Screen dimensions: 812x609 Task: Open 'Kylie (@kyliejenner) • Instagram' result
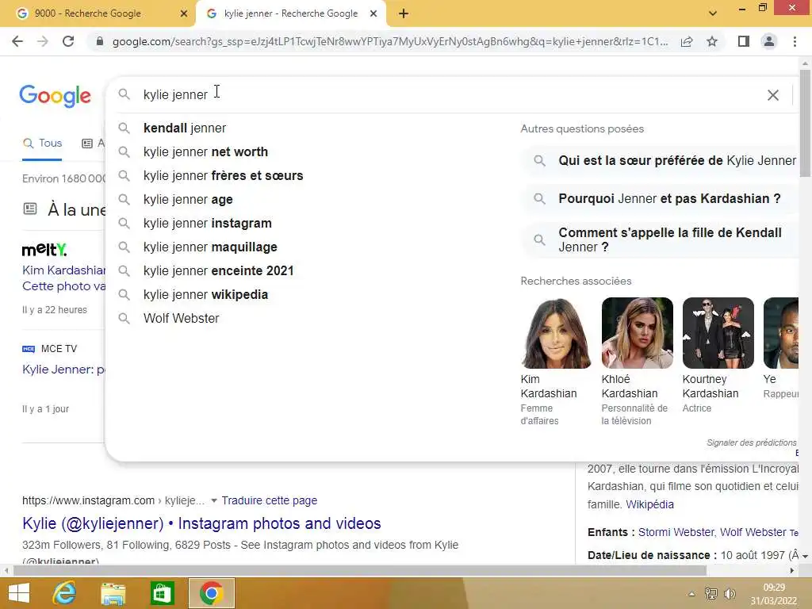[x=201, y=523]
